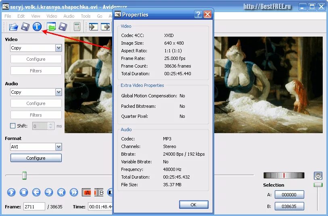Viewport: 328px width, 216px height.
Task: Start playback with the Play button
Action: click(11, 192)
